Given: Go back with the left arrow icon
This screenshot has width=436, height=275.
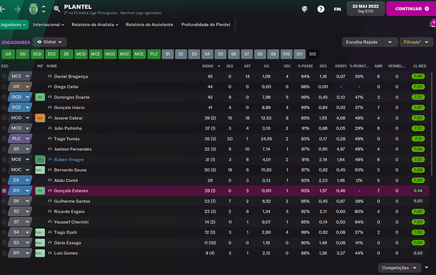Looking at the screenshot, I should (x=3, y=9).
